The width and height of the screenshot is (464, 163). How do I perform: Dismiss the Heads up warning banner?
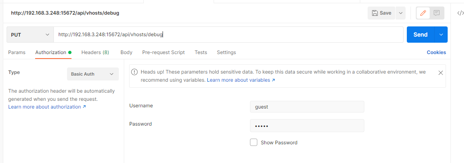click(441, 73)
